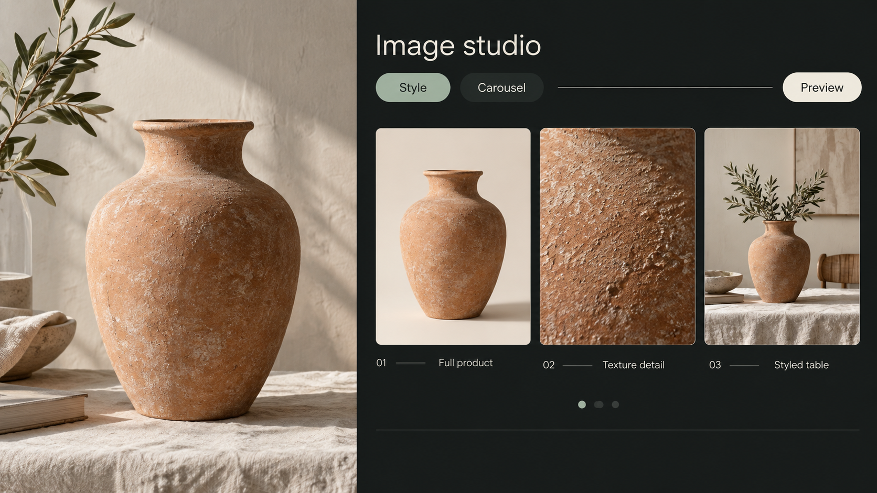The width and height of the screenshot is (877, 493).
Task: Click the large terracotta vase hero image
Action: coord(178,246)
